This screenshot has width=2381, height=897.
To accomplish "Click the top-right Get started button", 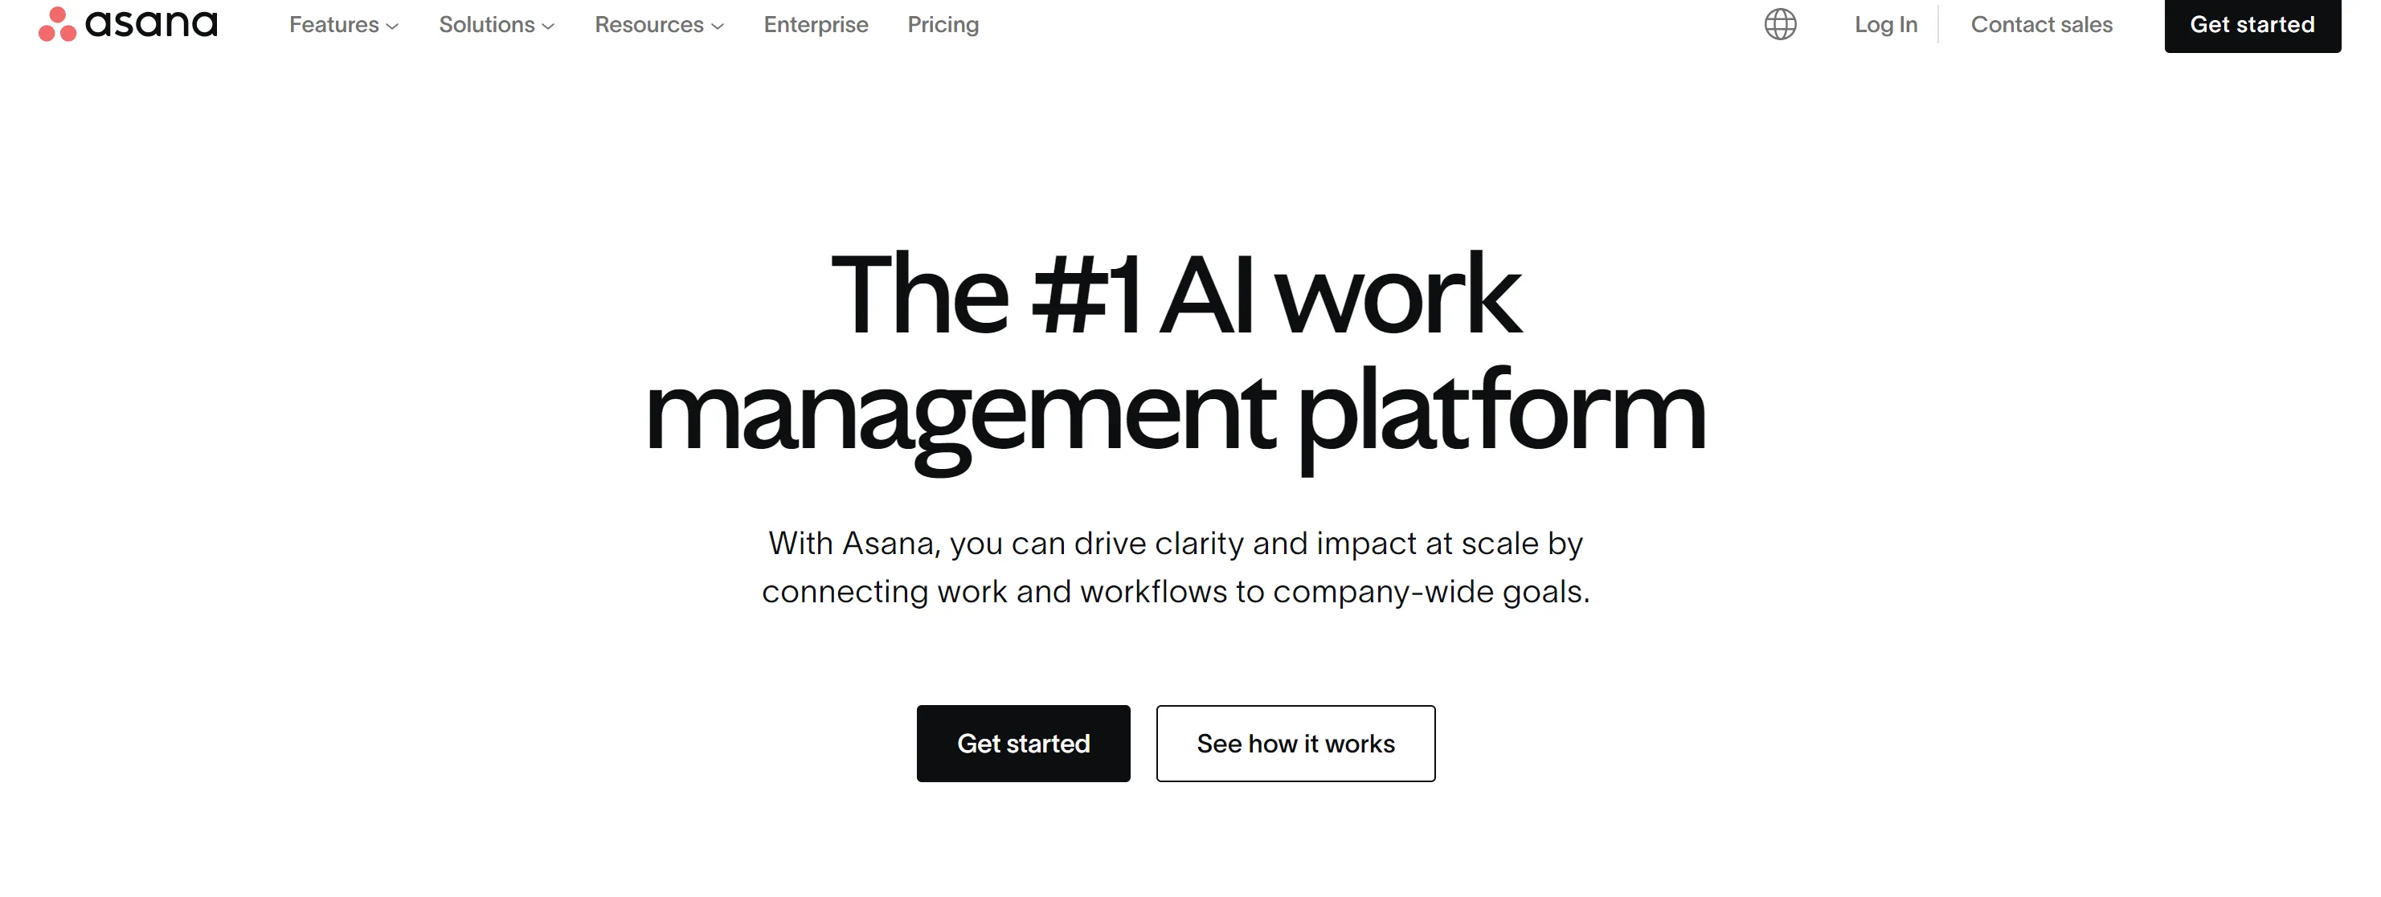I will [x=2253, y=22].
